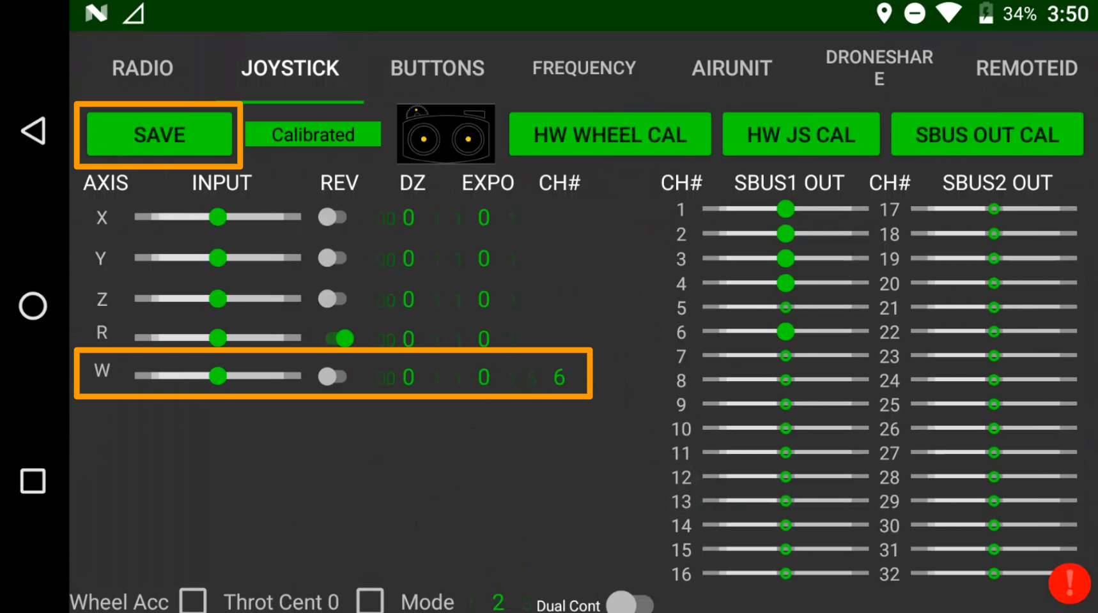Open the Mode value selector
The image size is (1098, 613).
point(498,602)
